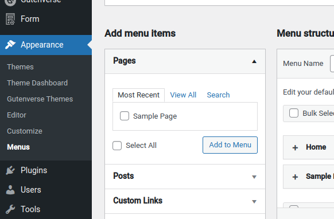This screenshot has height=219, width=334.
Task: Click the Form menu icon in sidebar
Action: pos(10,19)
